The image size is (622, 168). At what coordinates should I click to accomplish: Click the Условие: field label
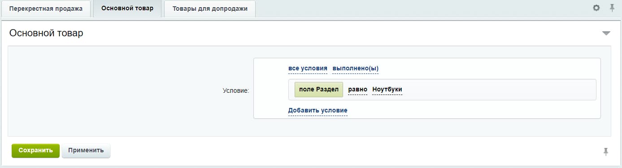236,90
